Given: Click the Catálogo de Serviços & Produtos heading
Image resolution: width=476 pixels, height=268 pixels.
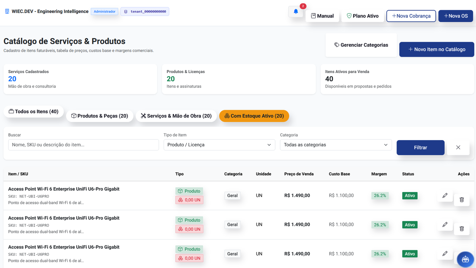Looking at the screenshot, I should (64, 41).
